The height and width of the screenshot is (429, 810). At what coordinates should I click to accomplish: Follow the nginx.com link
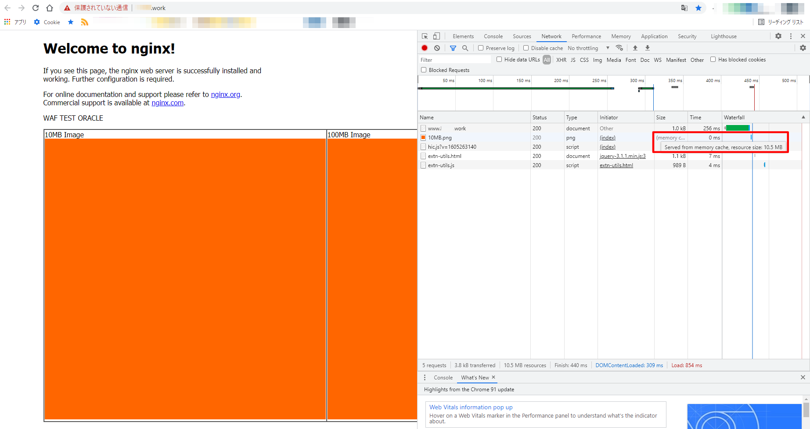click(x=168, y=103)
